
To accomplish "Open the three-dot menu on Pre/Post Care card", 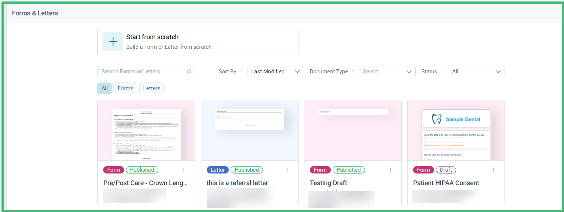I will (x=184, y=170).
